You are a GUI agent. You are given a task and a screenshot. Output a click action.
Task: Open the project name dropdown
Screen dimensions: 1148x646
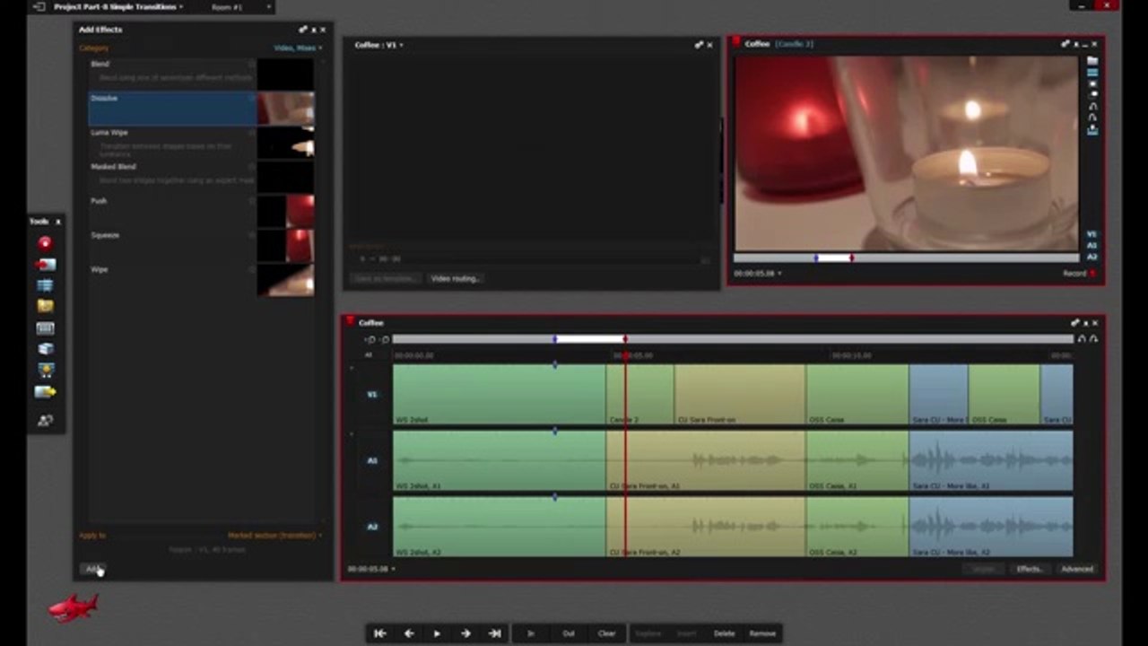tap(117, 7)
